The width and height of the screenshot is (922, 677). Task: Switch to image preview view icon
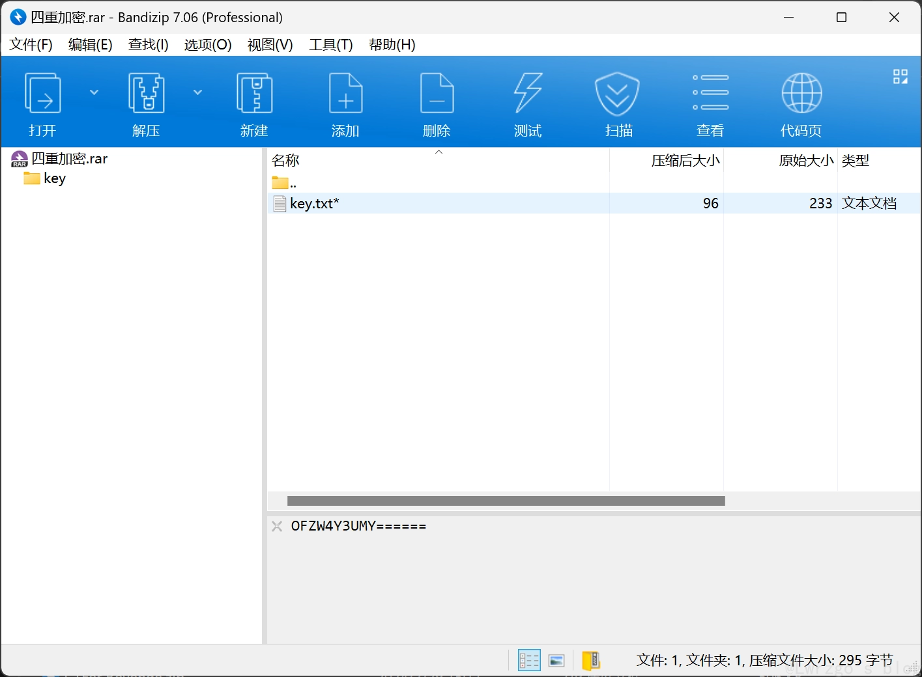click(556, 661)
